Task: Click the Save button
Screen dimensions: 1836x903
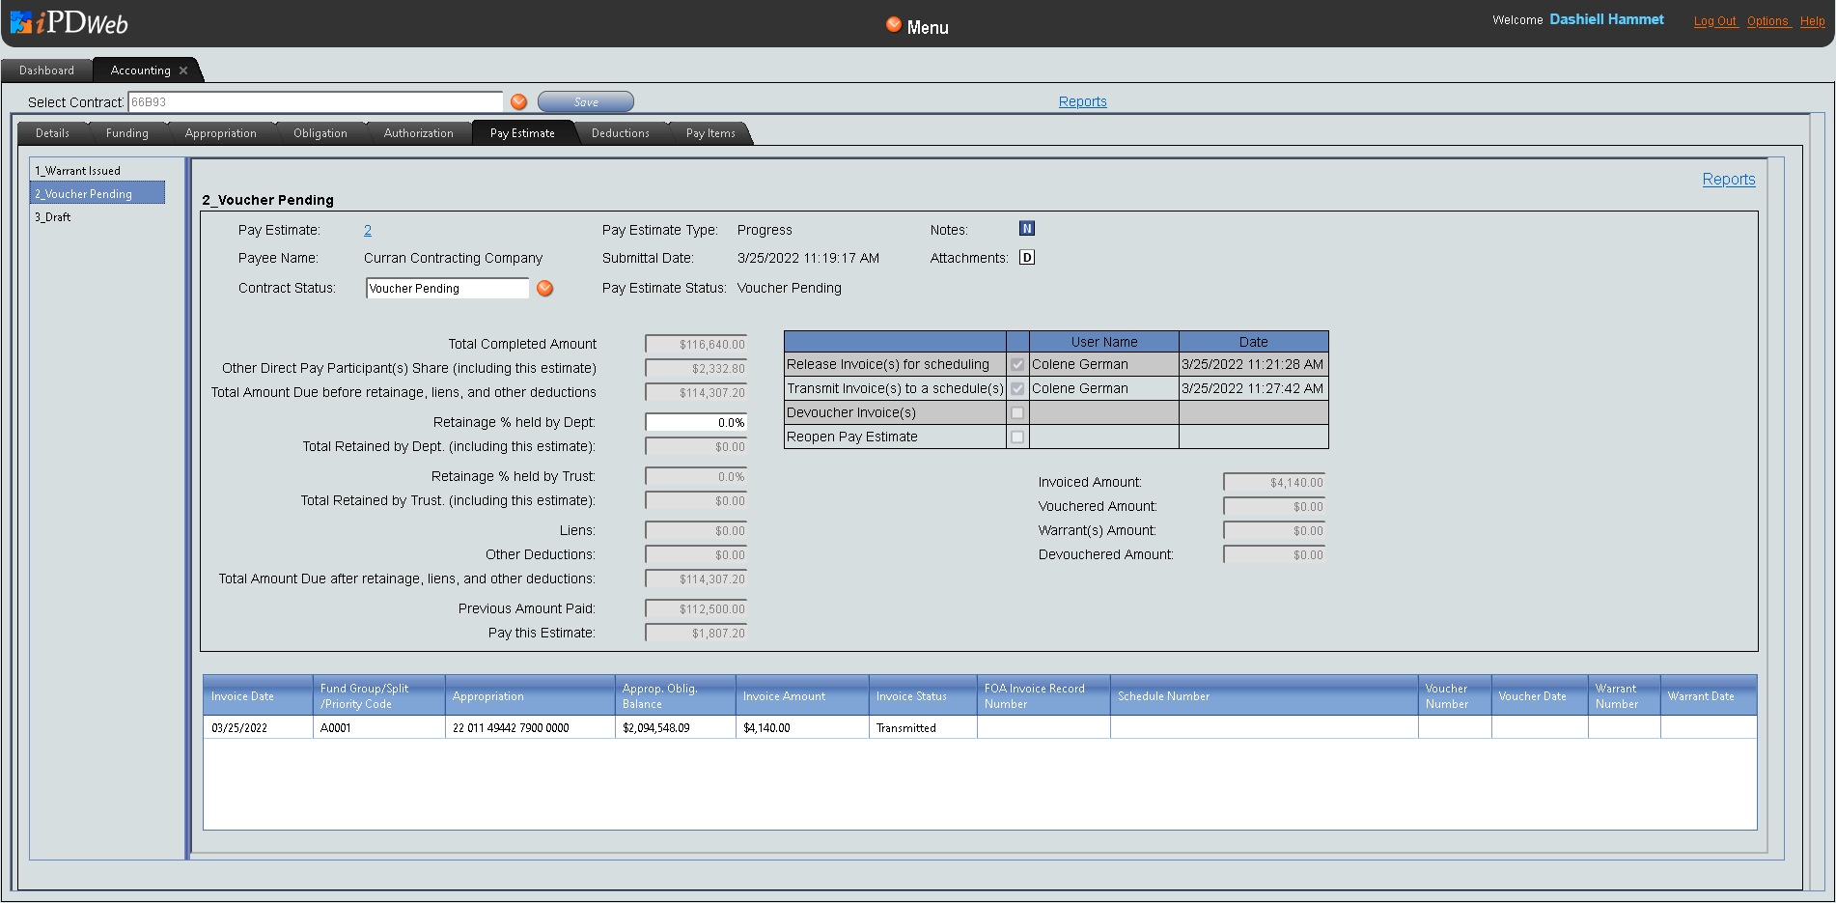Action: 586,102
